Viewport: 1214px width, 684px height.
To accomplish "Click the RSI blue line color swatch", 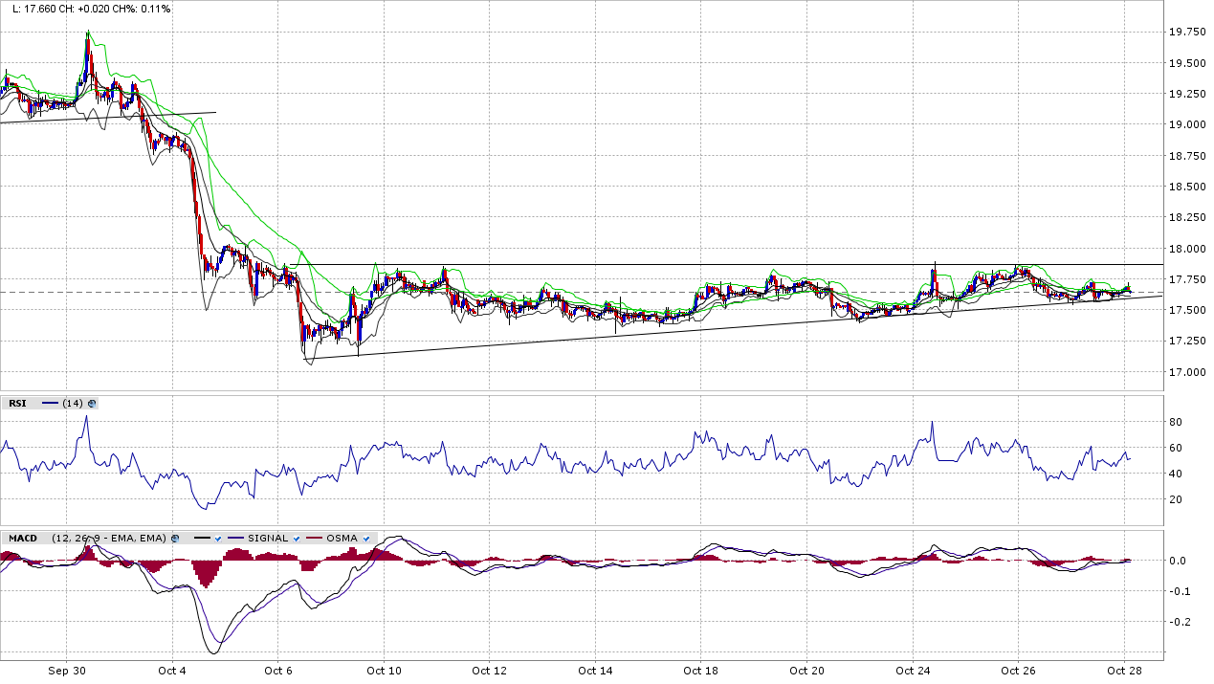I will coord(50,404).
